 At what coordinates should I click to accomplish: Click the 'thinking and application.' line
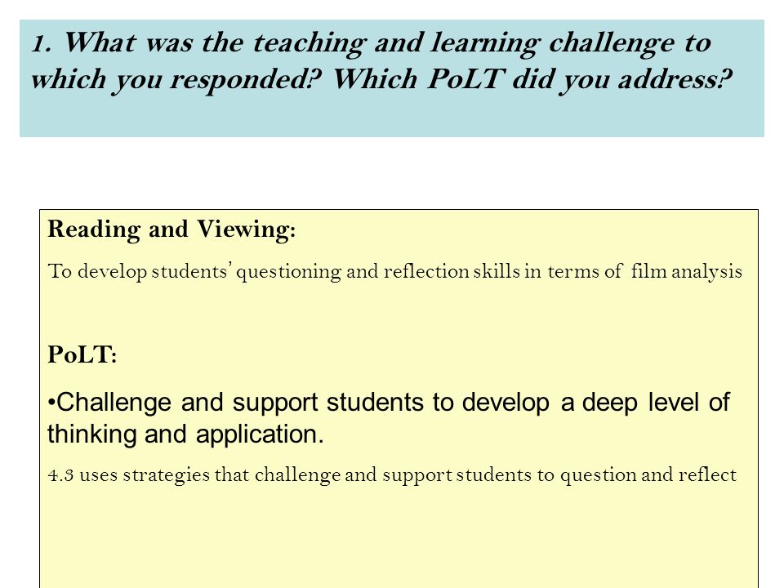point(185,434)
